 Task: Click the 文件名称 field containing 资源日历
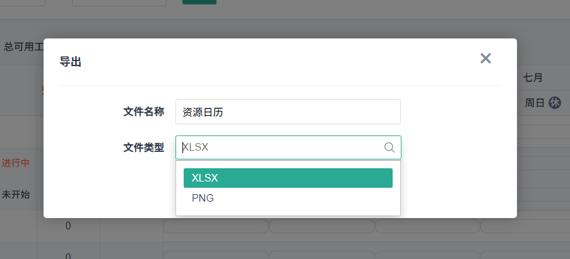point(288,112)
